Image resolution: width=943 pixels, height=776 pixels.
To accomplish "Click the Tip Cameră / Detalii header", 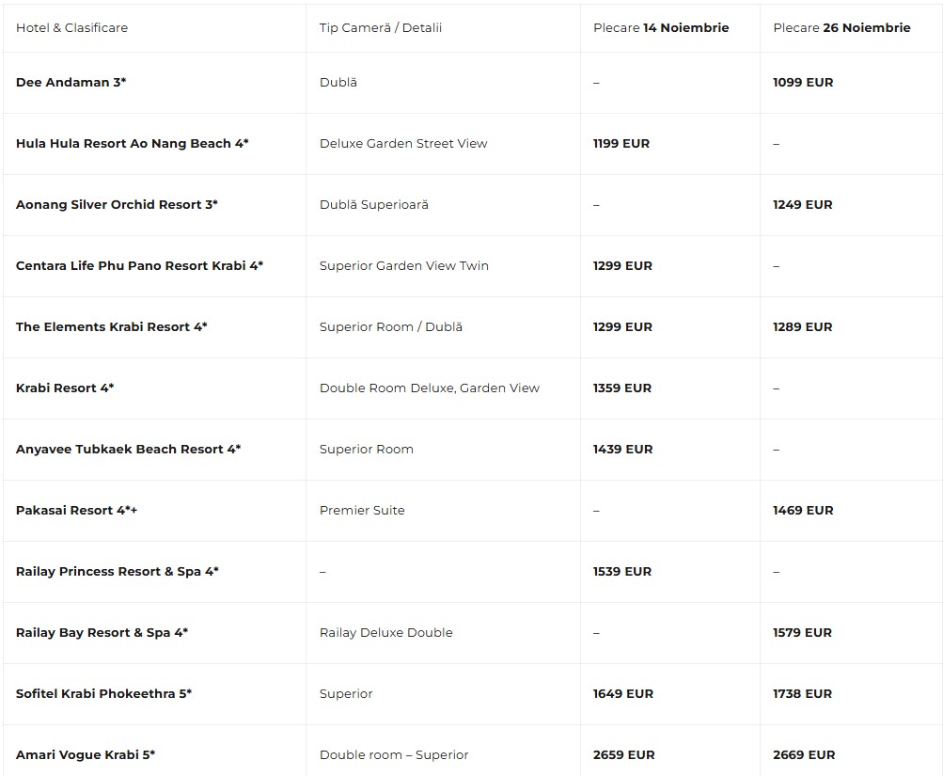I will (381, 27).
